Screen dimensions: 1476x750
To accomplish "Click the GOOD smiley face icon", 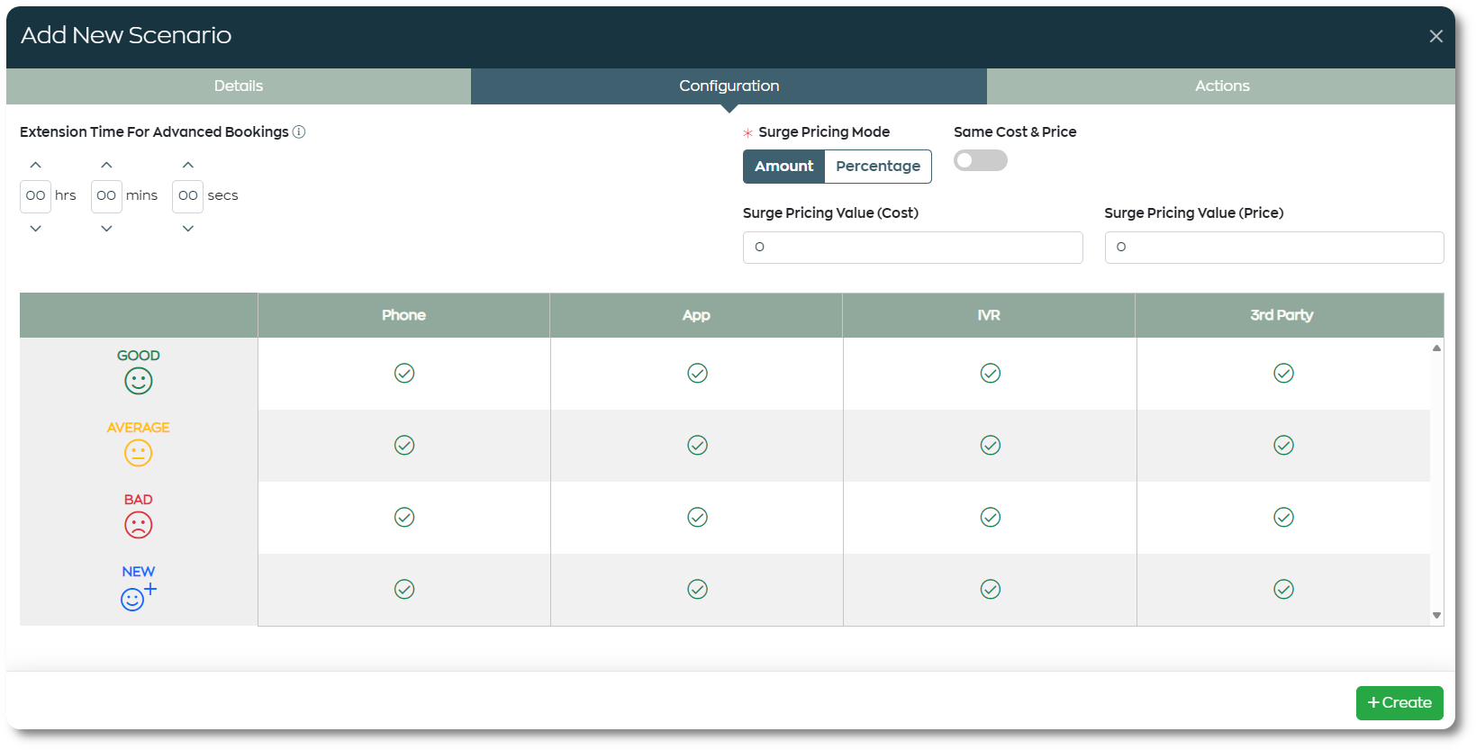I will (x=139, y=381).
